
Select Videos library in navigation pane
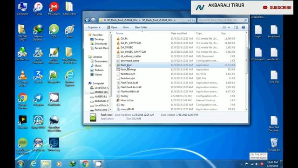pyautogui.click(x=96, y=75)
